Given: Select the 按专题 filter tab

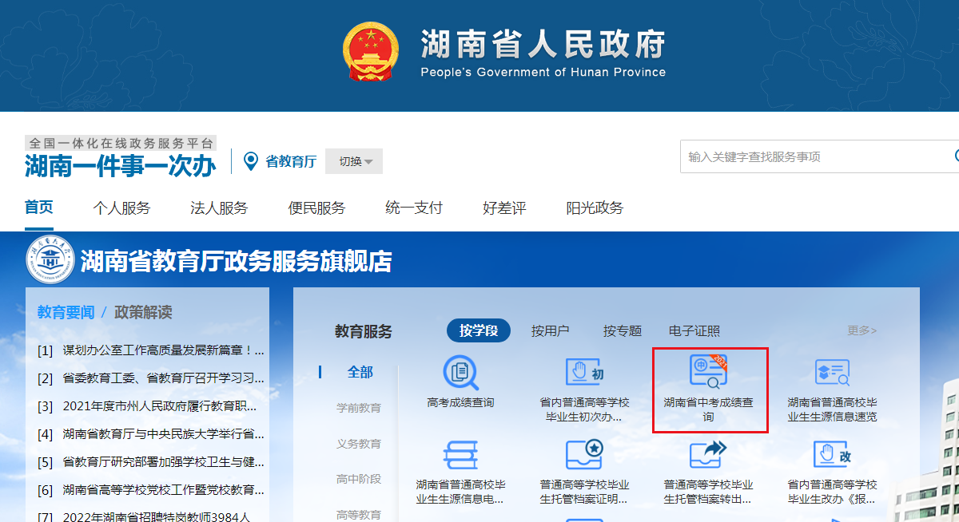Looking at the screenshot, I should pyautogui.click(x=623, y=330).
